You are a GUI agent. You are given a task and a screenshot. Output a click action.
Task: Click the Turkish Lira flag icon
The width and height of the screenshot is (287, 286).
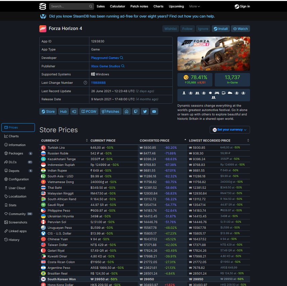tap(43, 148)
